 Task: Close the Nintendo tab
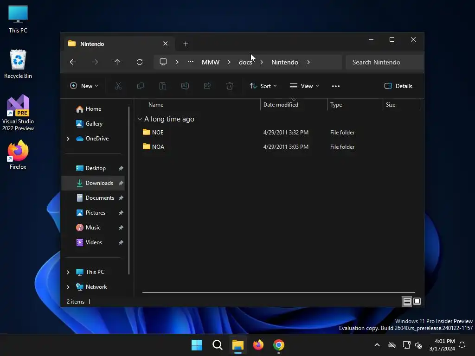[166, 44]
